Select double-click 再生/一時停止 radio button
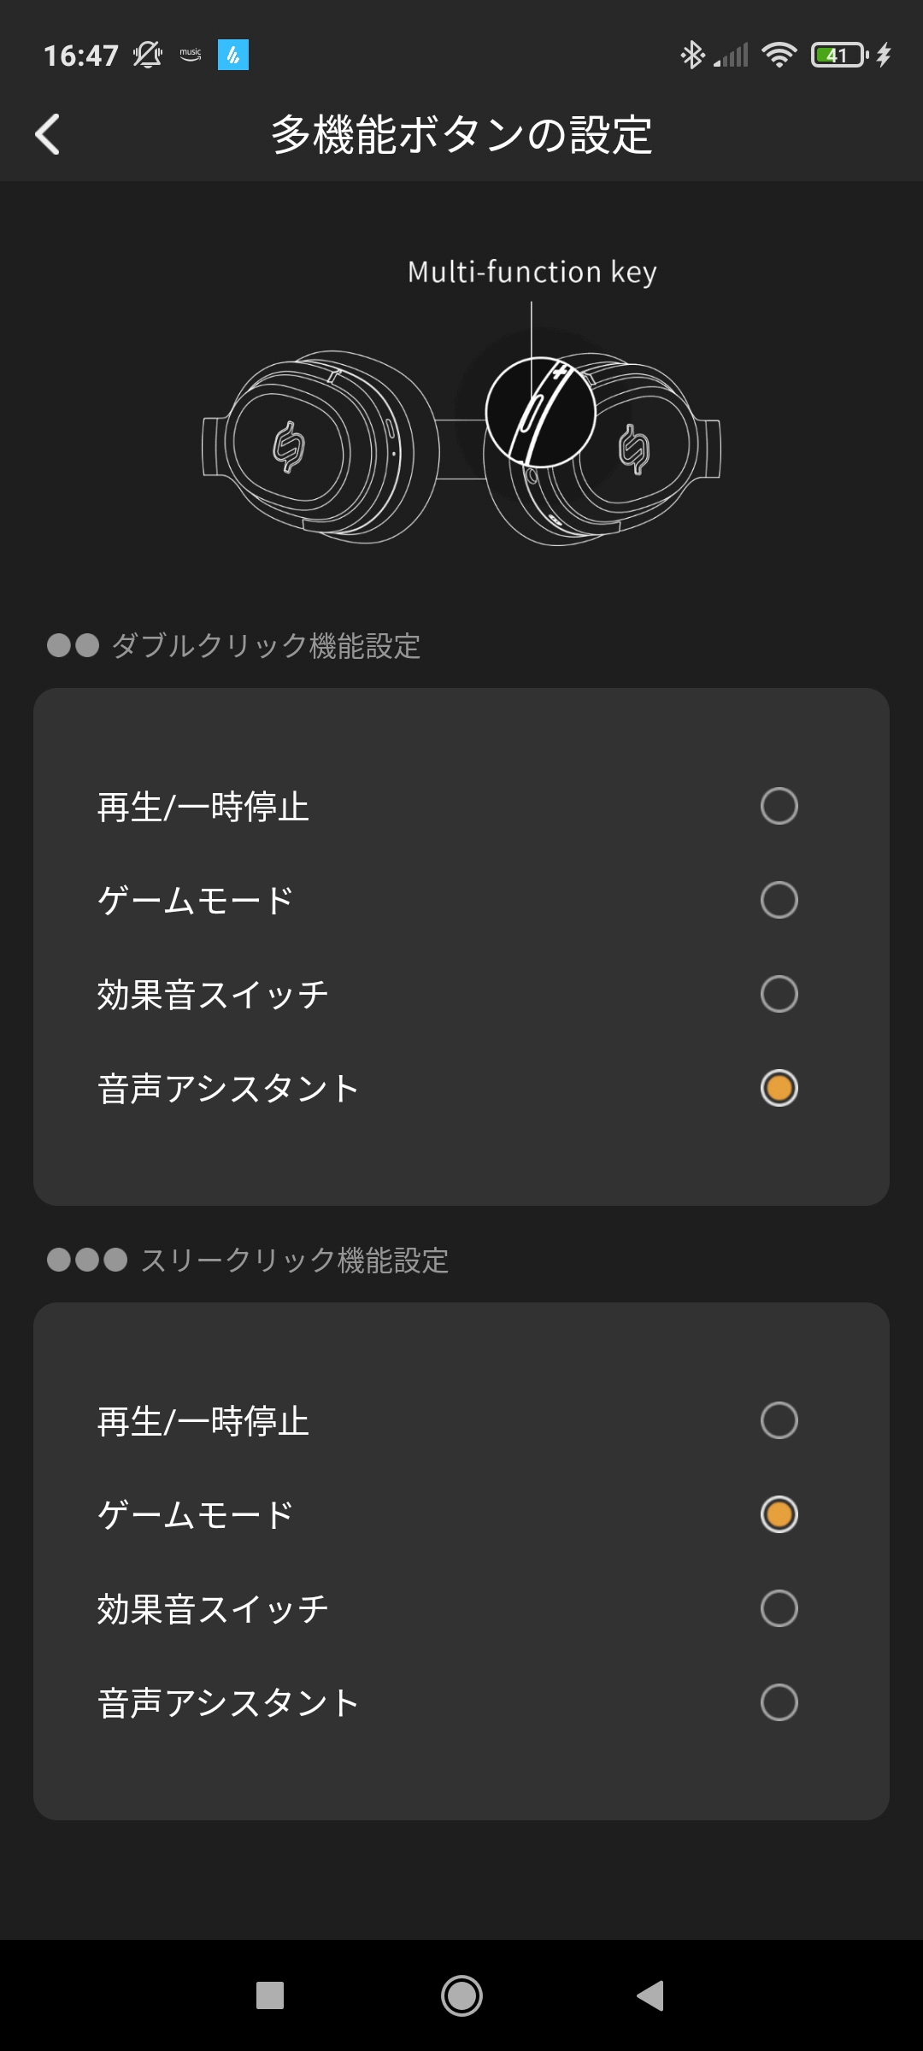The width and height of the screenshot is (923, 2051). (x=779, y=806)
